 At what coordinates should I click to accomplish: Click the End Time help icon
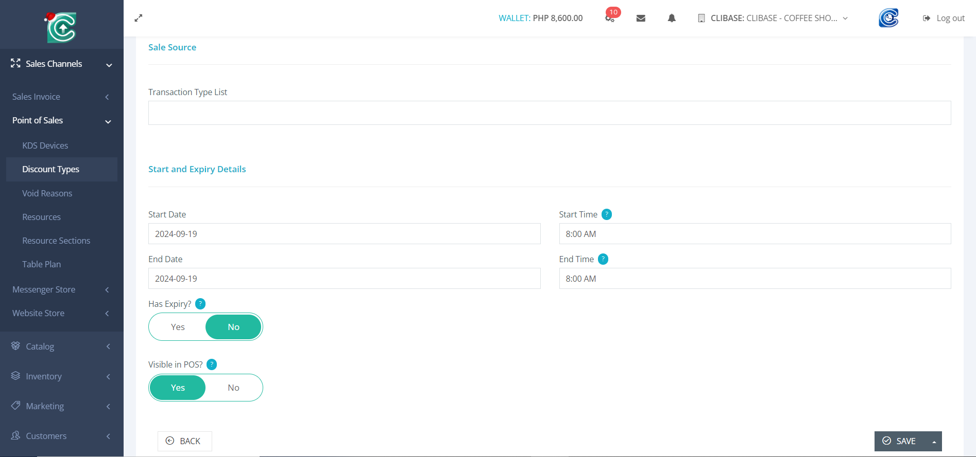click(603, 259)
